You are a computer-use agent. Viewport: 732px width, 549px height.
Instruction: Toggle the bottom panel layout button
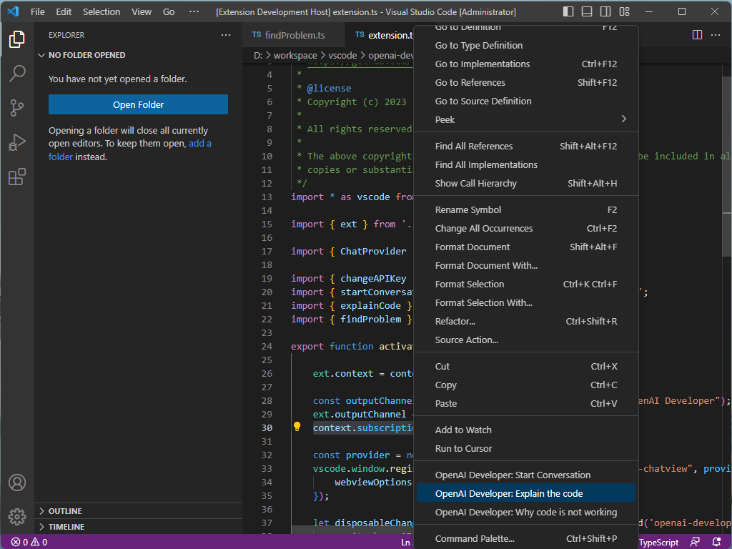pyautogui.click(x=587, y=12)
